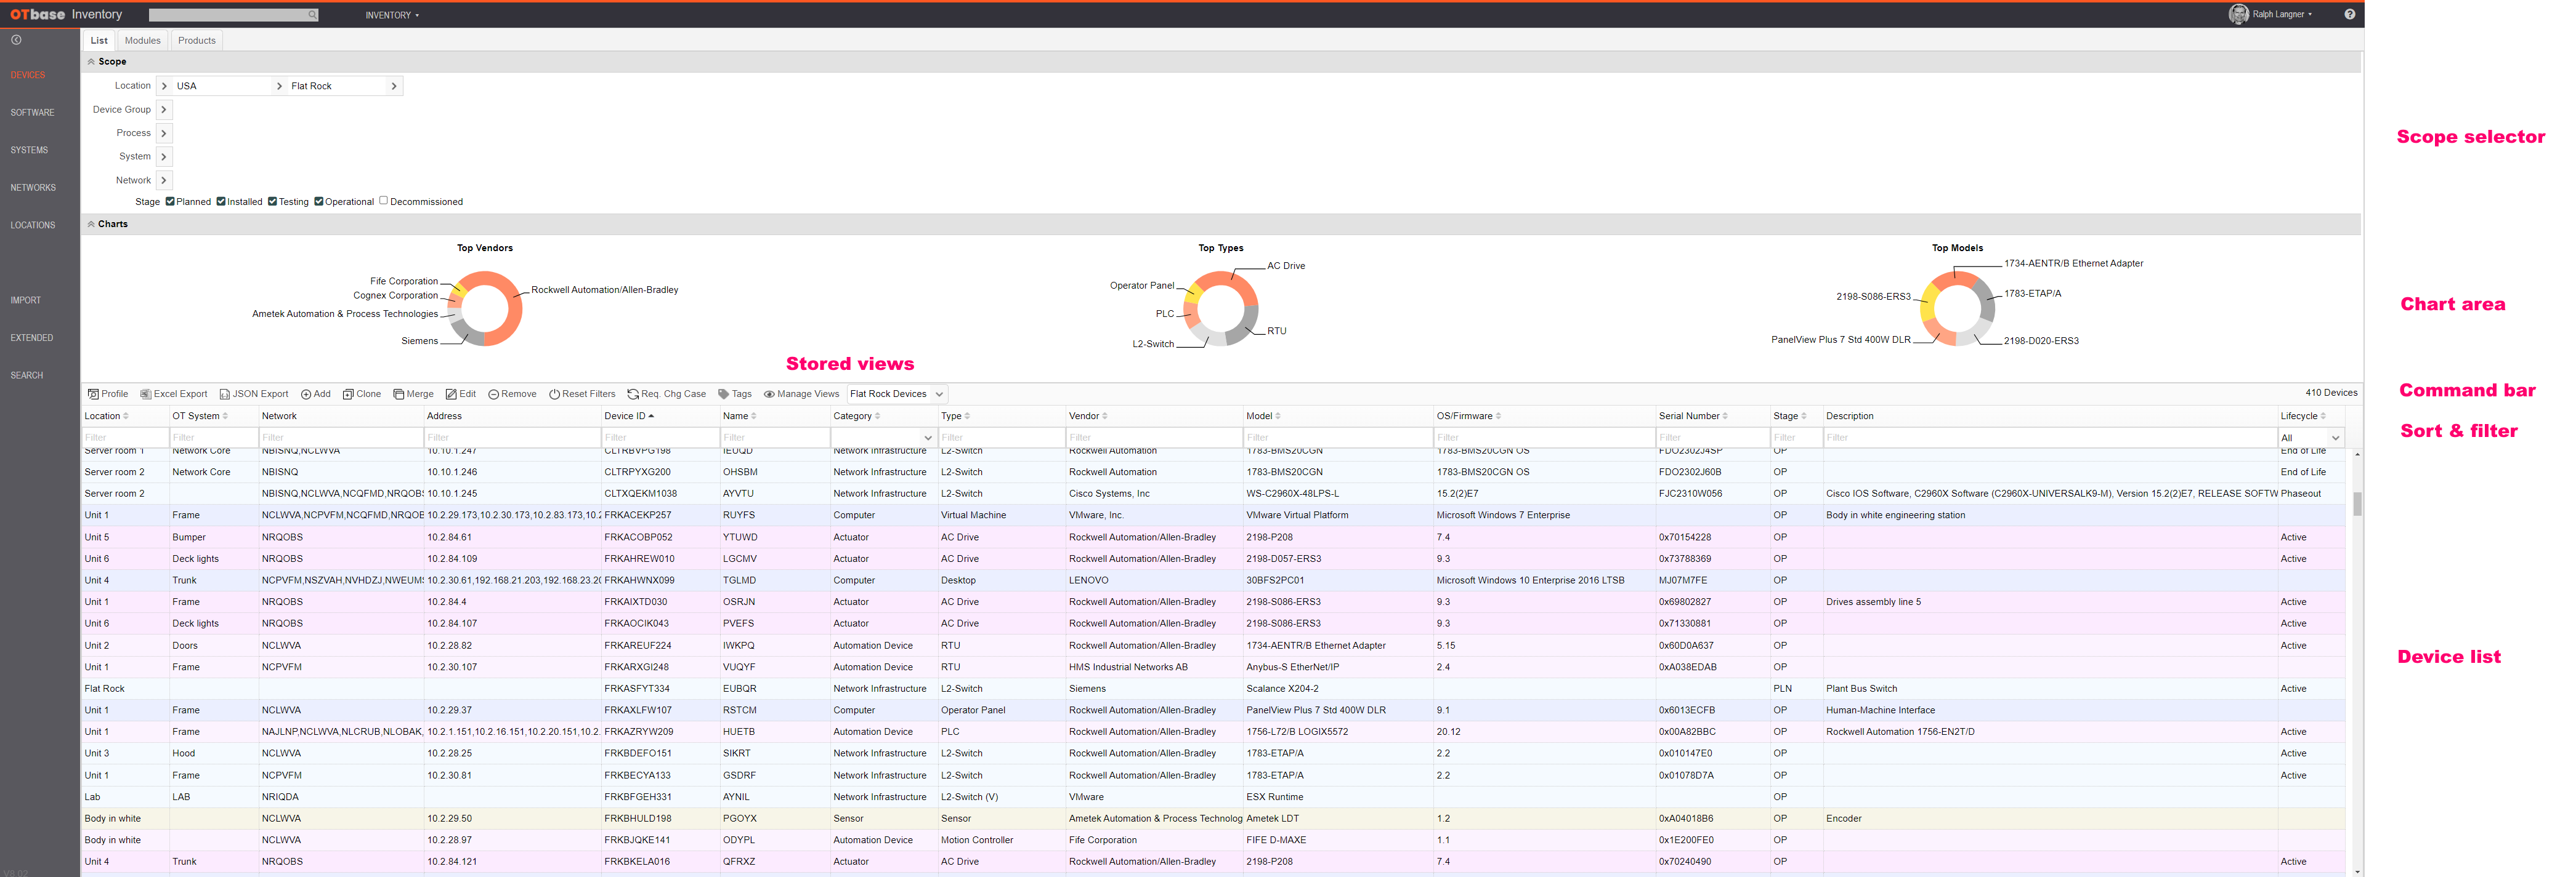Open the INVENTORY menu in header
This screenshot has width=2576, height=877.
(x=392, y=15)
